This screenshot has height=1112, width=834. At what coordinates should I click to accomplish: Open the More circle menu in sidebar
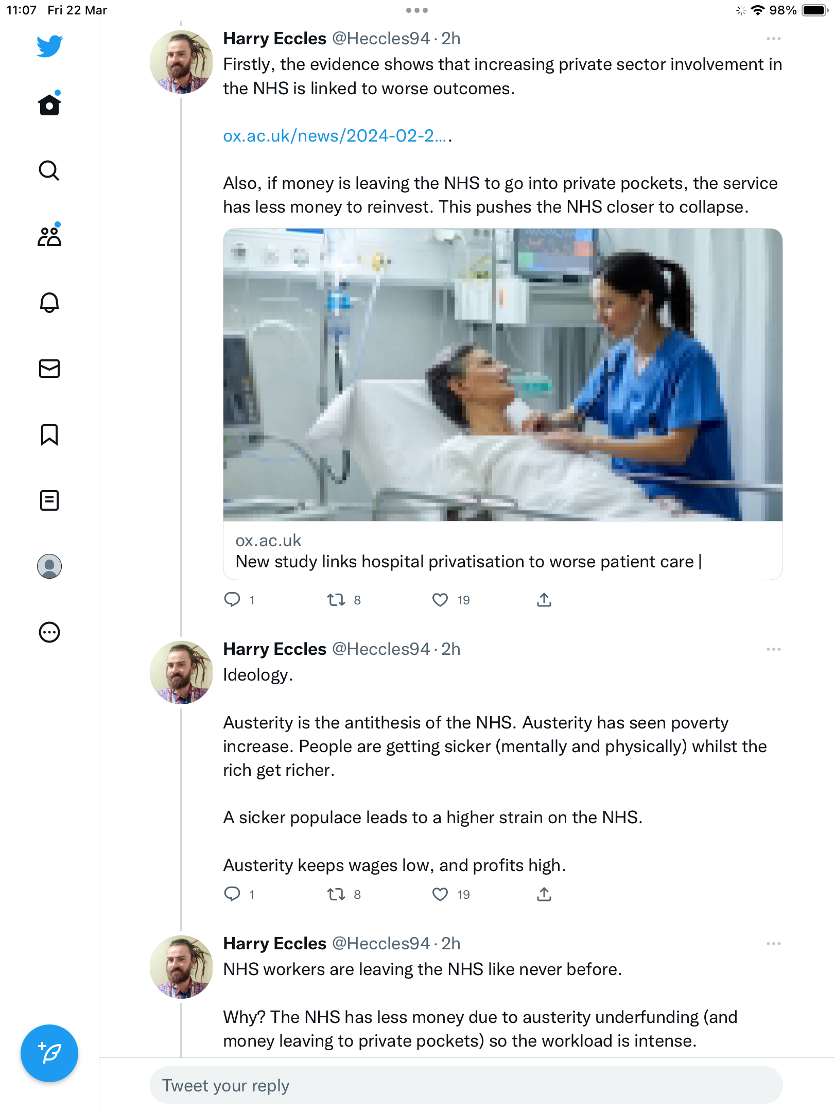pyautogui.click(x=49, y=632)
